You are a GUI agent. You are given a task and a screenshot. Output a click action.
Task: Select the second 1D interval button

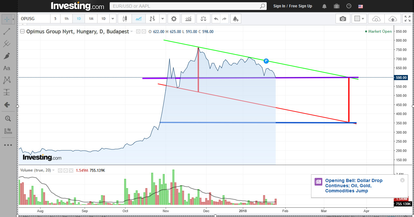click(x=103, y=19)
